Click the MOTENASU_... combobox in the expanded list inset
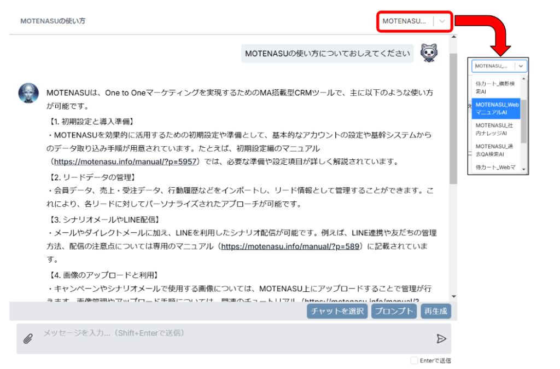Screen dimensions: 560x369 tap(499, 66)
